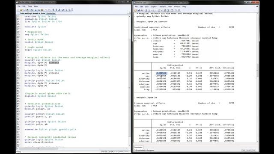Open Edit menu in Stata window
Viewport: 274px width, 154px height.
[x=141, y=7]
